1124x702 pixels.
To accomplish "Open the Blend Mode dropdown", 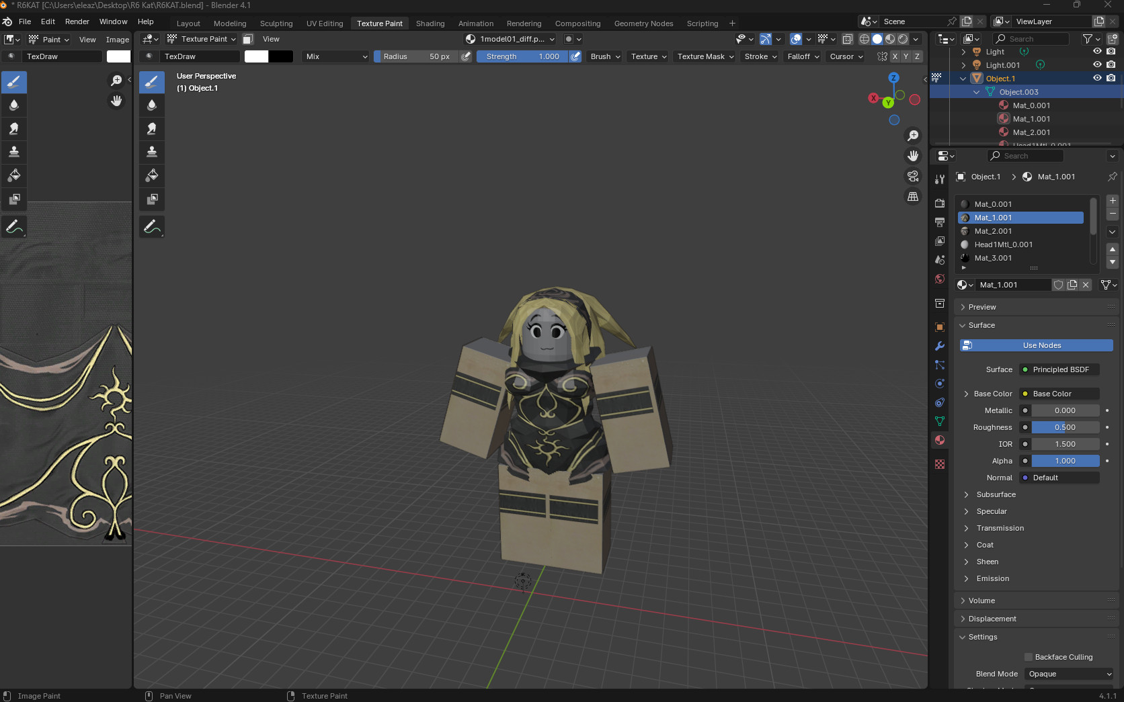I will click(x=1069, y=674).
